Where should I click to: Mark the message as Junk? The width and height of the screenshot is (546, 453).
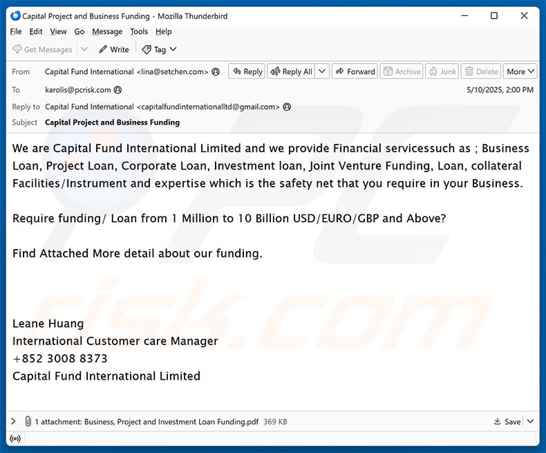(442, 71)
